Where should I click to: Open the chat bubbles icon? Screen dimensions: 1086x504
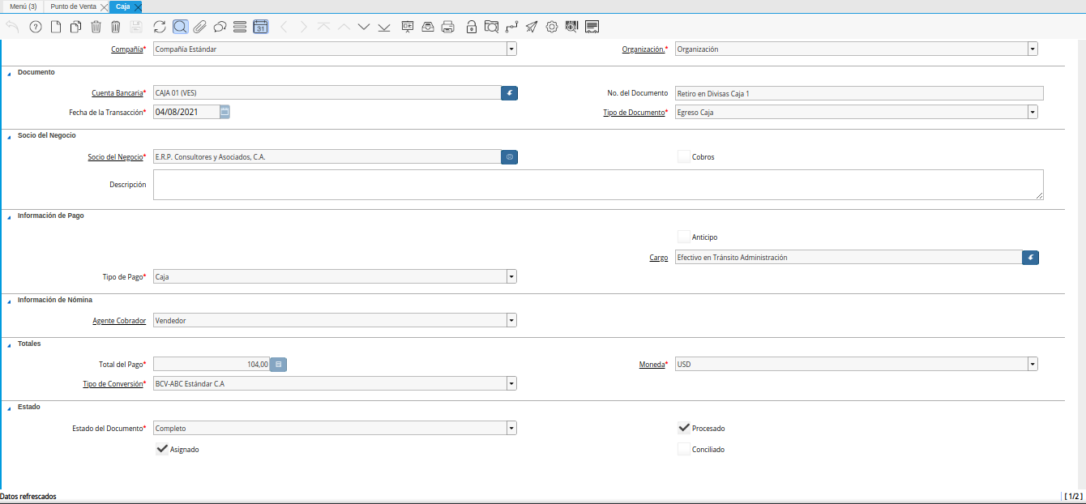coord(220,27)
